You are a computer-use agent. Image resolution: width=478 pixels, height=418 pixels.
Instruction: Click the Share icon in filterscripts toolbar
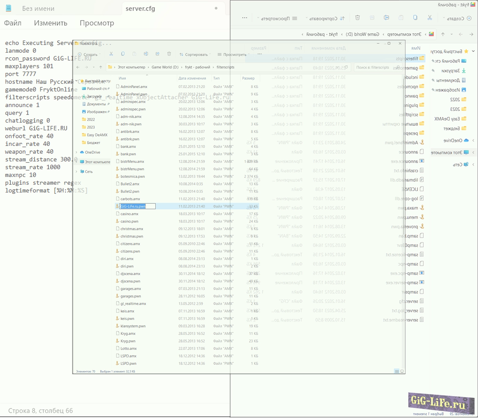157,54
